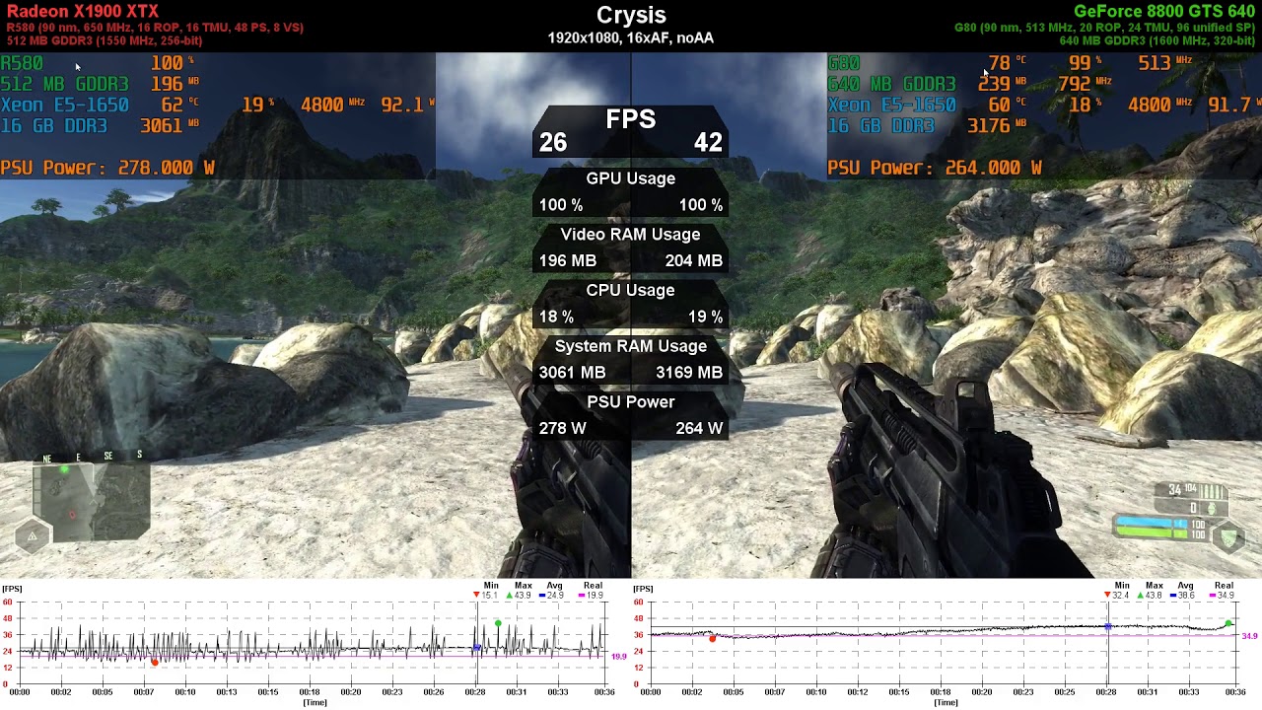1262x710 pixels.
Task: Click the blue average marker on Radeon graph
Action: point(477,648)
